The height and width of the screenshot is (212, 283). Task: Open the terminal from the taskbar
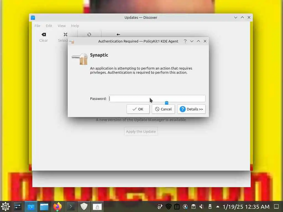coord(70,206)
